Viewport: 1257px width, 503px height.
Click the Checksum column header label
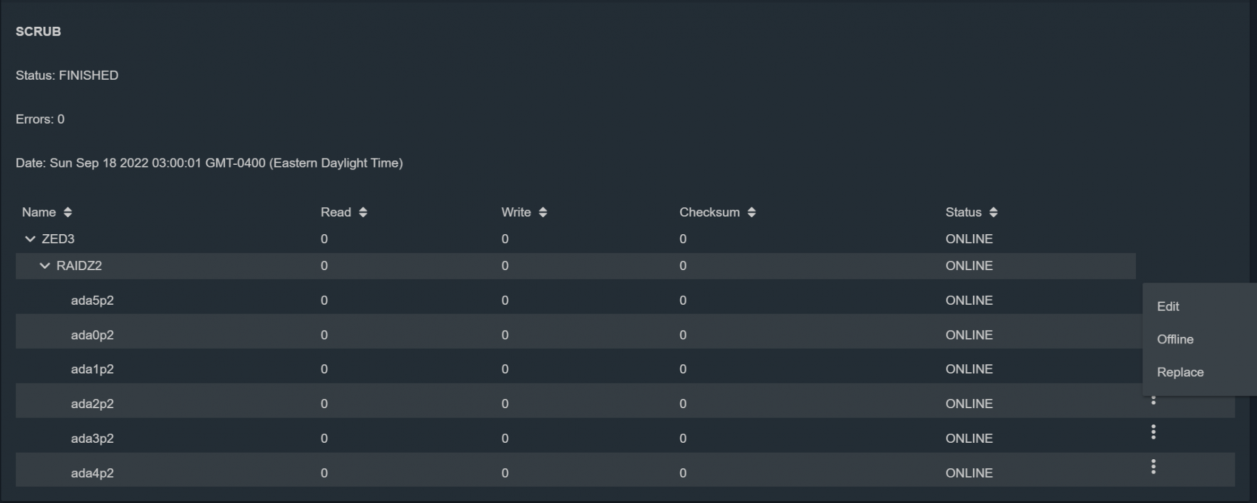point(709,212)
